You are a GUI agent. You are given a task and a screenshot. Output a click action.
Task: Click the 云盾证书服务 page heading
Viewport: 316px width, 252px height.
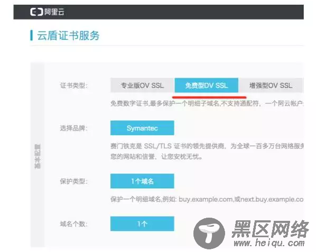[x=68, y=35]
